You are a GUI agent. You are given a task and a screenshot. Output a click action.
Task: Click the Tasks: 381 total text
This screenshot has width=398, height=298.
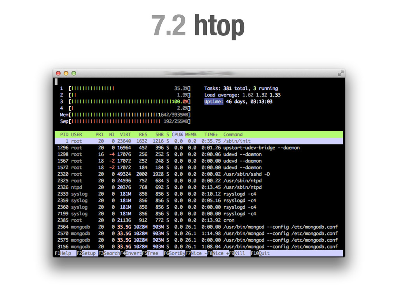point(227,88)
